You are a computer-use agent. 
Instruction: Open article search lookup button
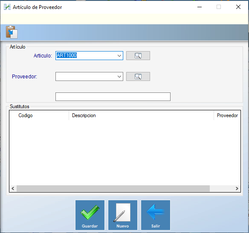[138, 55]
